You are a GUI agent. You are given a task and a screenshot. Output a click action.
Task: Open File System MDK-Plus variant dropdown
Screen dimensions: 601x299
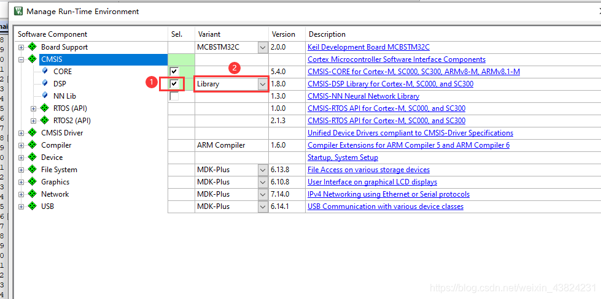pyautogui.click(x=263, y=170)
